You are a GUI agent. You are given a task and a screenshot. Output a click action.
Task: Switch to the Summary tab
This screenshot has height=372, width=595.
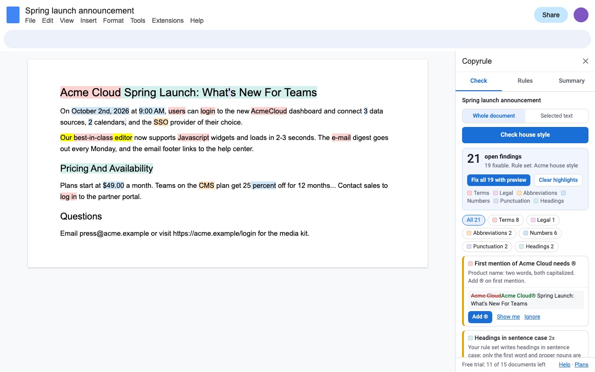point(572,81)
